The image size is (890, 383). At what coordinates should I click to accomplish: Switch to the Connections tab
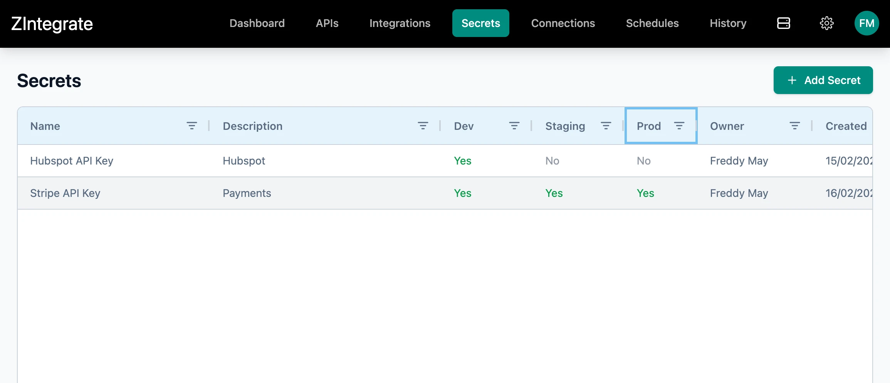(x=563, y=23)
